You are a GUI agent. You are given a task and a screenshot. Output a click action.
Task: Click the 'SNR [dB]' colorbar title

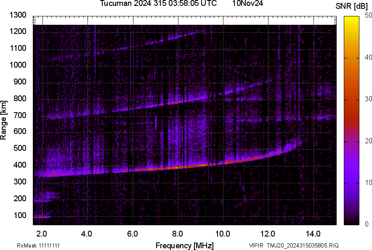click(351, 6)
